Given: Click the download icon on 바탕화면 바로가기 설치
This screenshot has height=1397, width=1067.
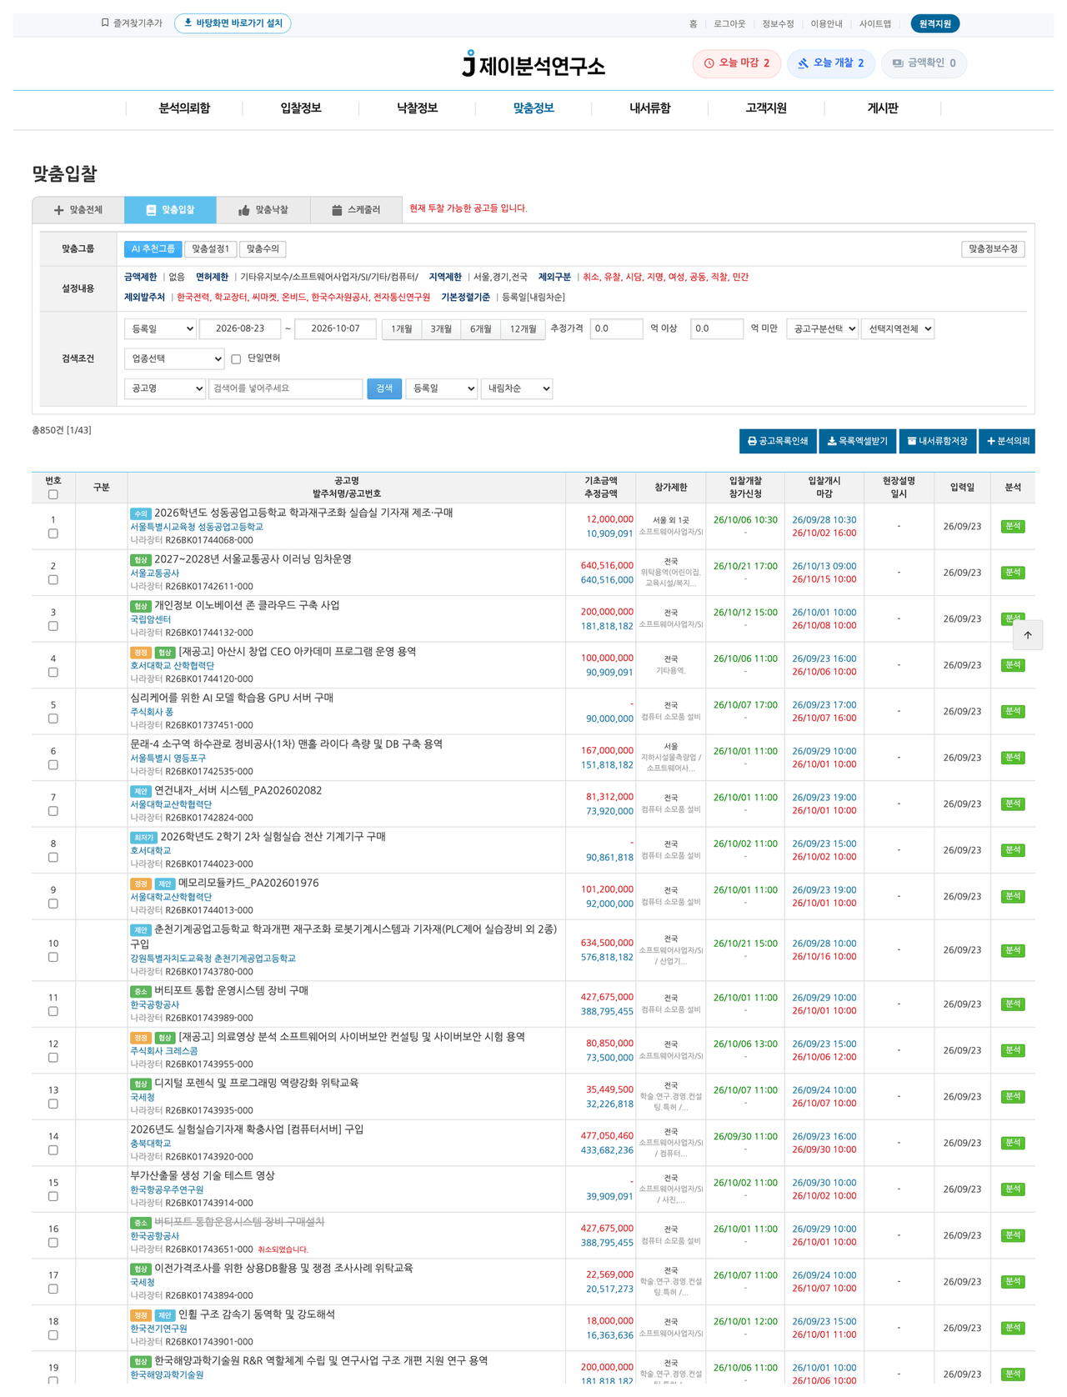Looking at the screenshot, I should click(x=188, y=23).
